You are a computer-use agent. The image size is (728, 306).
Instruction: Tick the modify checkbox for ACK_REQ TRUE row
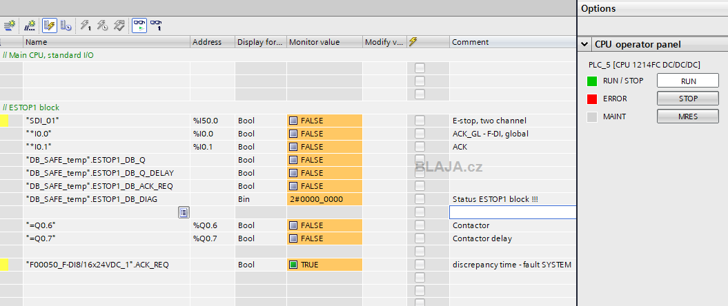420,265
